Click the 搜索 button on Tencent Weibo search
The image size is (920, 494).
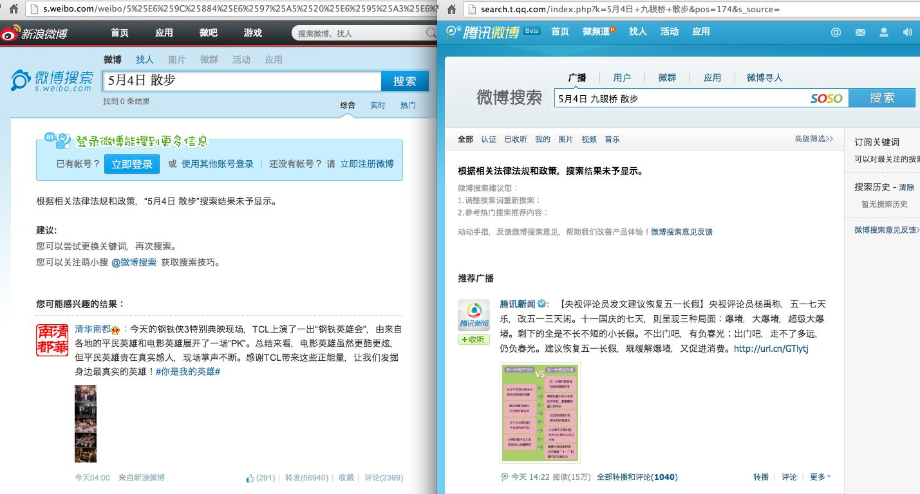(x=882, y=98)
